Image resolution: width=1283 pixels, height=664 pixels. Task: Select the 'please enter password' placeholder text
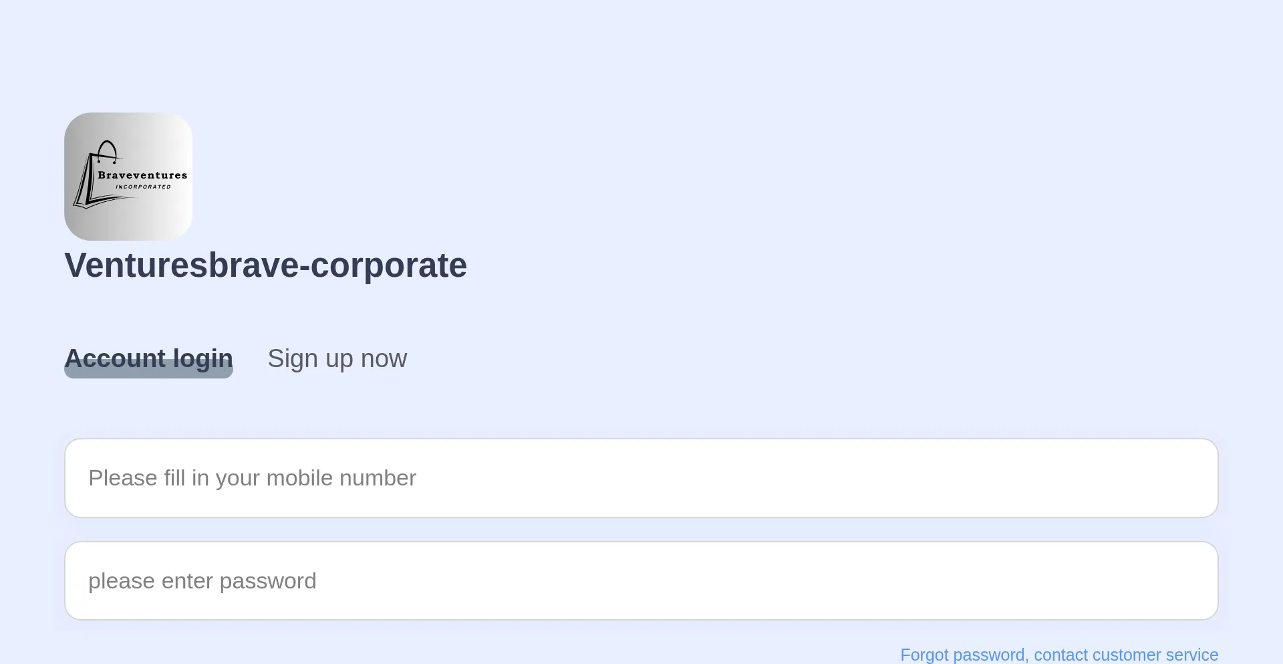(x=202, y=581)
